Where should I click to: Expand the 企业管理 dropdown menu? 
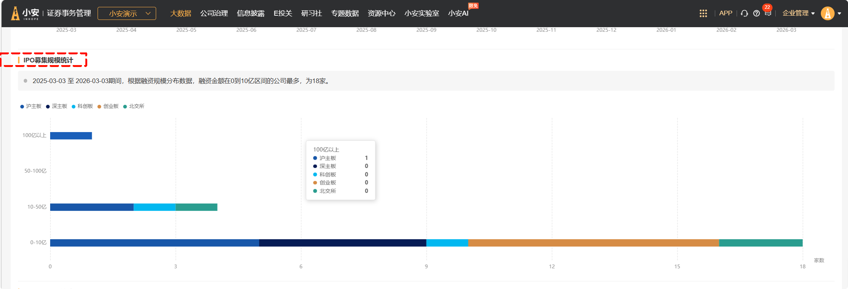click(x=798, y=13)
